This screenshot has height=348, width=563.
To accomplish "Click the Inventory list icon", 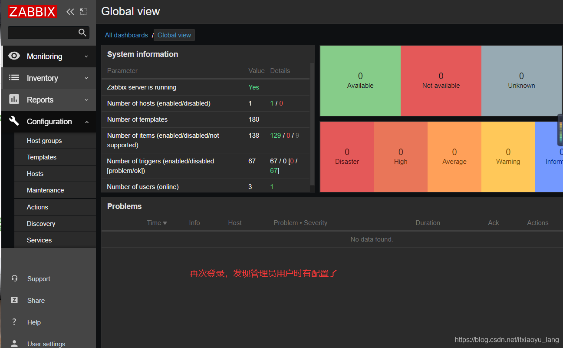I will pos(14,78).
